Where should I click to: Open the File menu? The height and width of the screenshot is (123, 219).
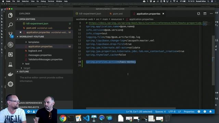click(13, 1)
